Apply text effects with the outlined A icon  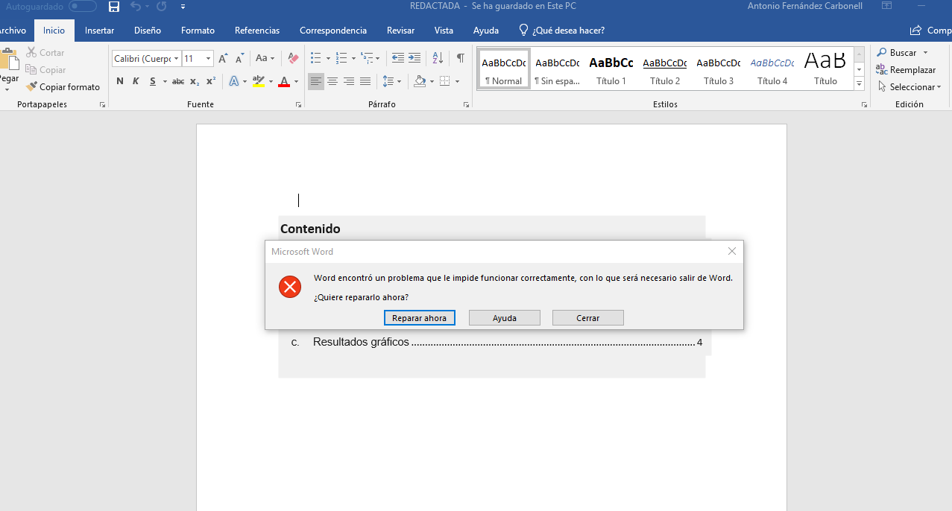click(234, 81)
